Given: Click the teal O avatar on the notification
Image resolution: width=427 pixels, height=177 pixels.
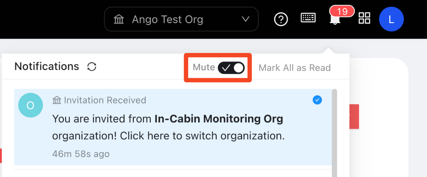Looking at the screenshot, I should (30, 106).
